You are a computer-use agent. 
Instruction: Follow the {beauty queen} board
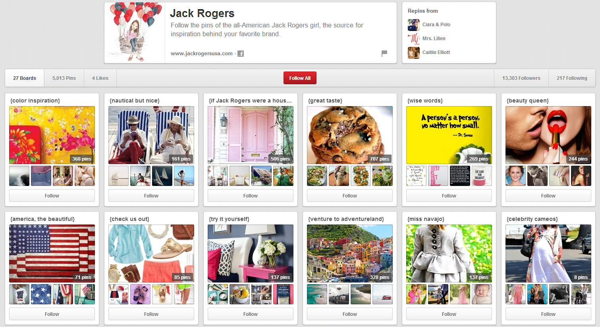click(548, 195)
